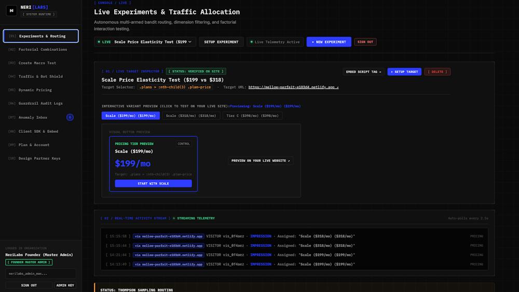Open the mellow-parfait netlify target URL
This screenshot has height=292, width=519.
click(293, 87)
